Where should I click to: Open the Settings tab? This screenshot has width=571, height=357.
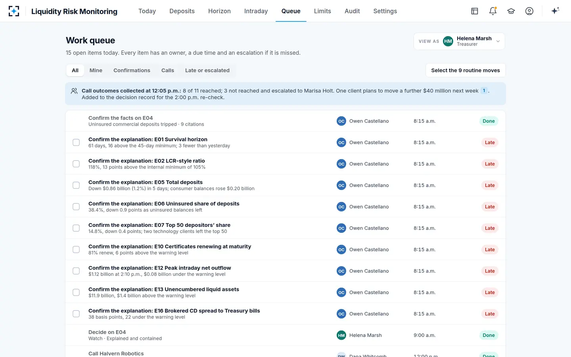[x=385, y=11]
